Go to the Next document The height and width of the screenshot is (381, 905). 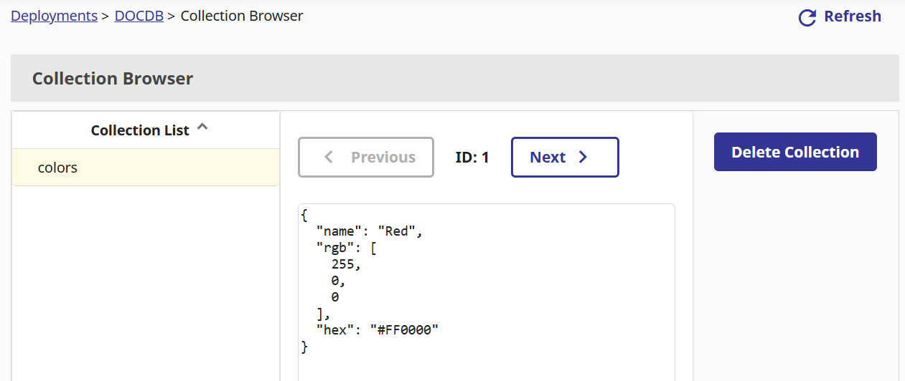pyautogui.click(x=564, y=158)
